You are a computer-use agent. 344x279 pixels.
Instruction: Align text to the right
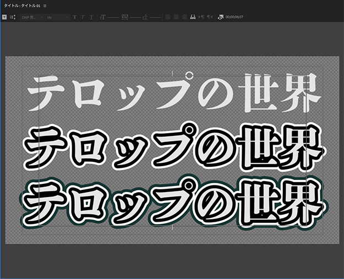[184, 17]
